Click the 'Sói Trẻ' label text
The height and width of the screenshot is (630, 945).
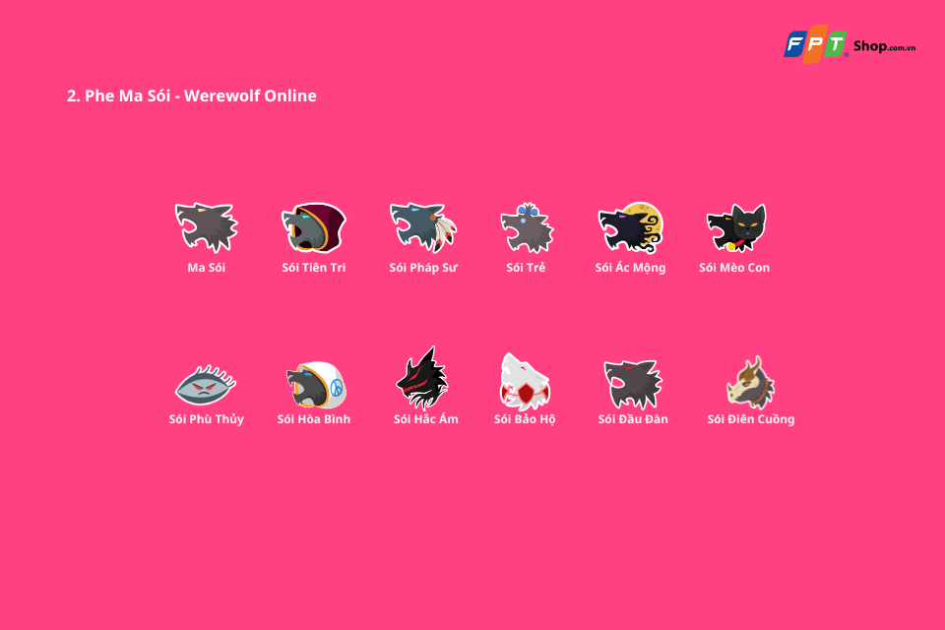[526, 268]
